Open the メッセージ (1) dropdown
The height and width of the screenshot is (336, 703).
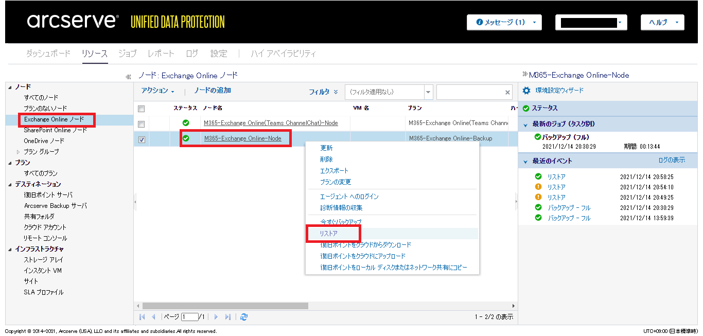tap(504, 22)
